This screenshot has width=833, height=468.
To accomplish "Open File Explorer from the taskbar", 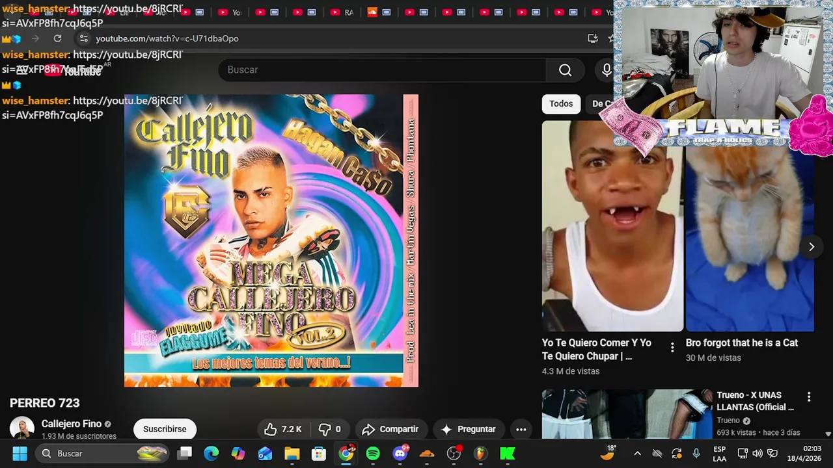I will tap(292, 454).
